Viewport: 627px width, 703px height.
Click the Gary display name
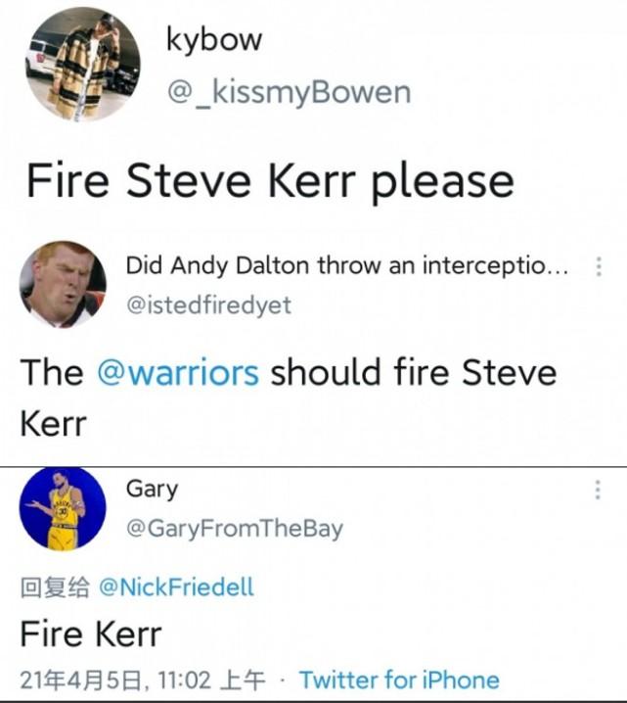point(152,488)
